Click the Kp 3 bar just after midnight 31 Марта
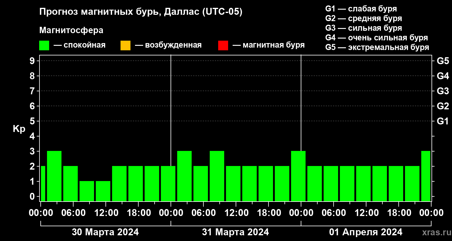The width and height of the screenshot is (452, 241). (x=184, y=176)
